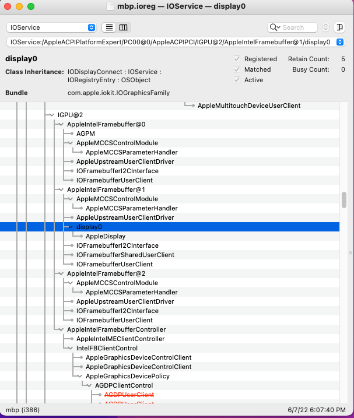This screenshot has width=354, height=418.
Task: Click the Busy Count value 0
Action: 343,69
